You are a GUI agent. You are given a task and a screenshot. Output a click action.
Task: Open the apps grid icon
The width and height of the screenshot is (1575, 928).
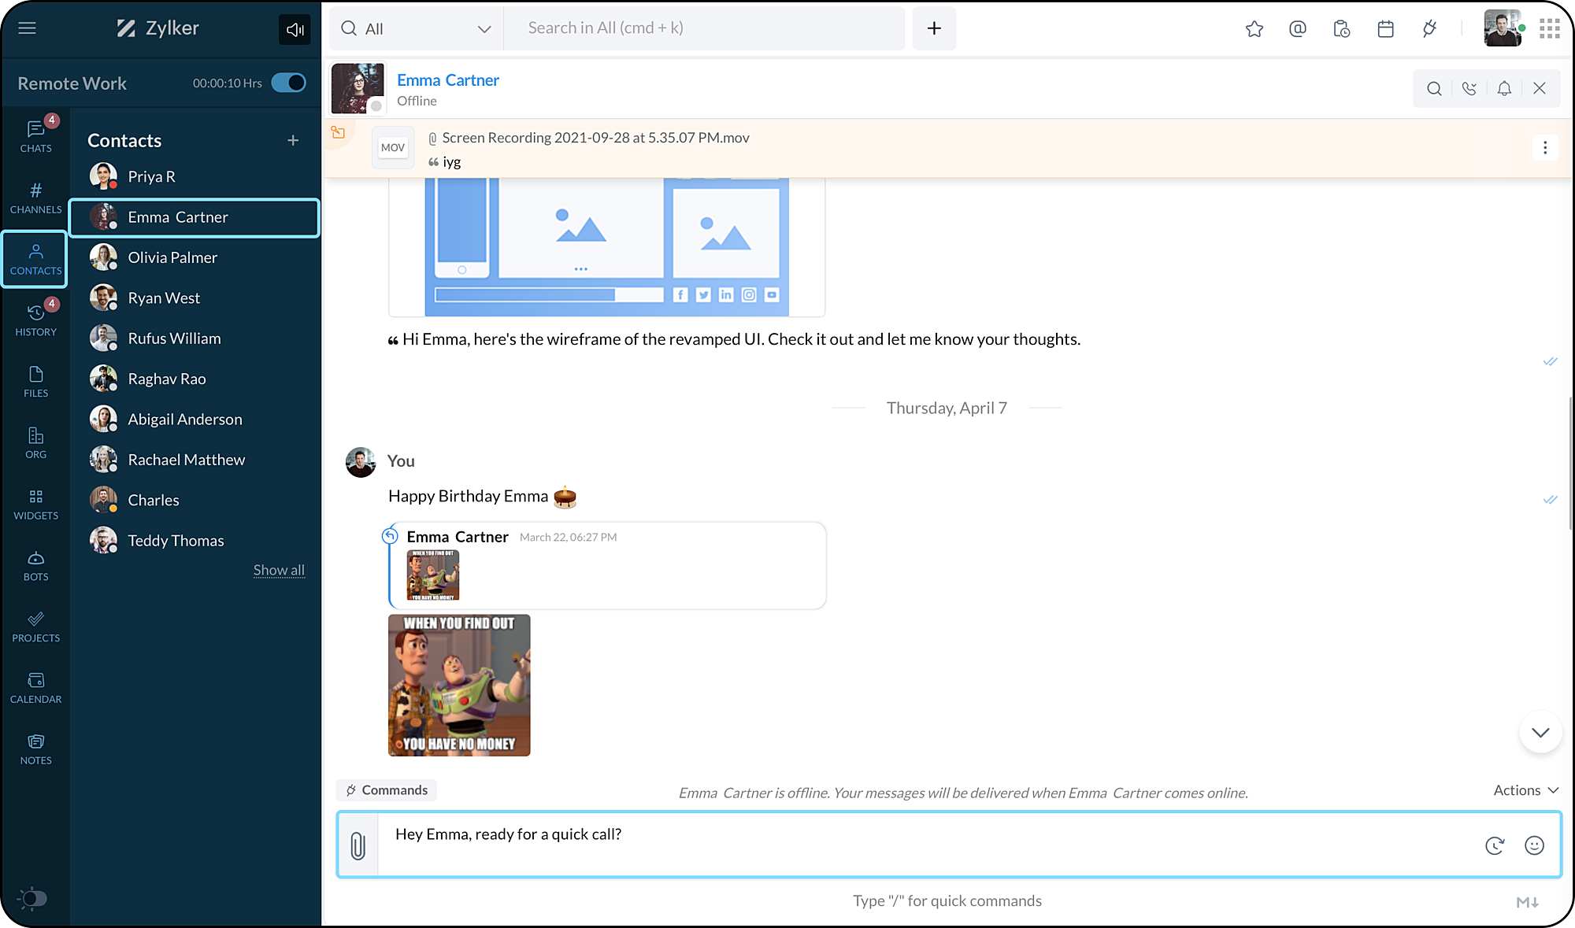click(1550, 29)
